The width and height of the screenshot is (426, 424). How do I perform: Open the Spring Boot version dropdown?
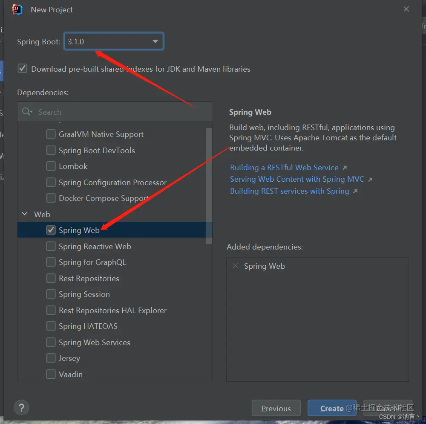[x=114, y=41]
